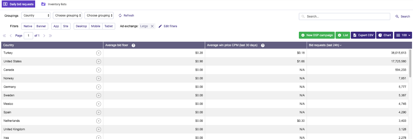Viewport: 413px width, 139px height.
Task: Expand the Germany row plus icon
Action: (99, 87)
